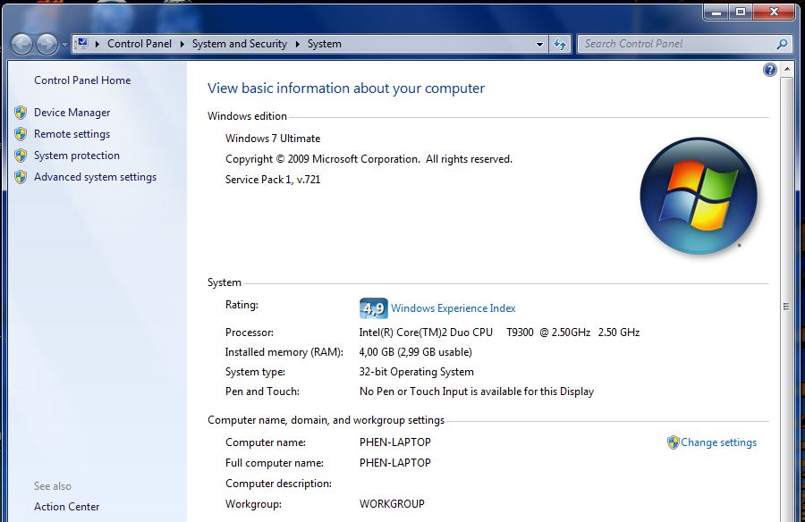
Task: Open System protection link
Action: [77, 156]
